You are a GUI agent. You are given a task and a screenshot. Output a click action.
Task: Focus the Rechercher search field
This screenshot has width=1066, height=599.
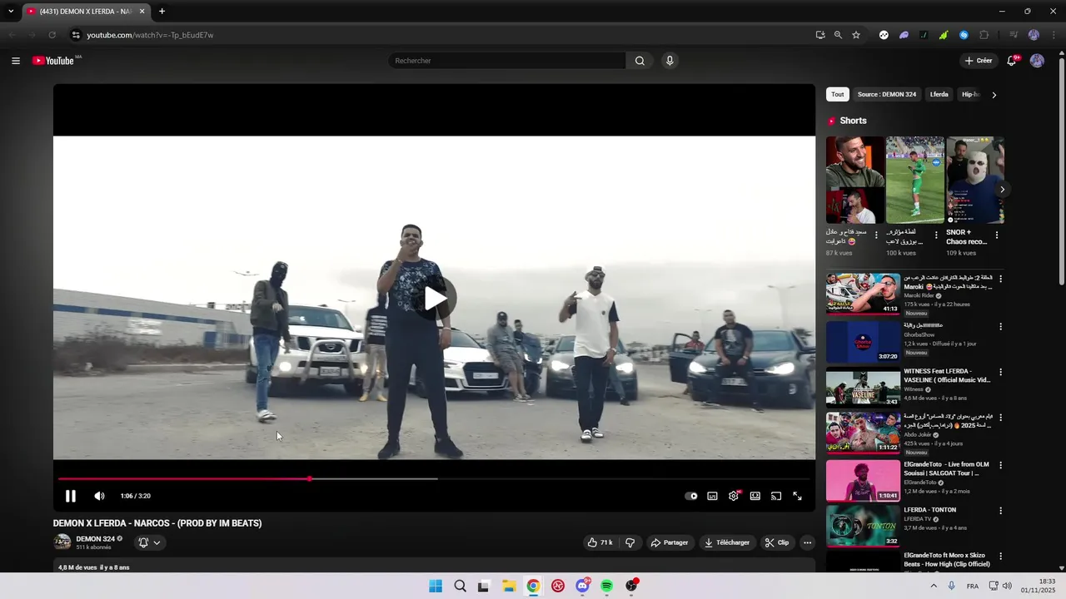506,61
